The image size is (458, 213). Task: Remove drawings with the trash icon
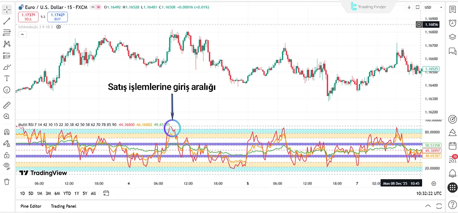(x=6, y=182)
